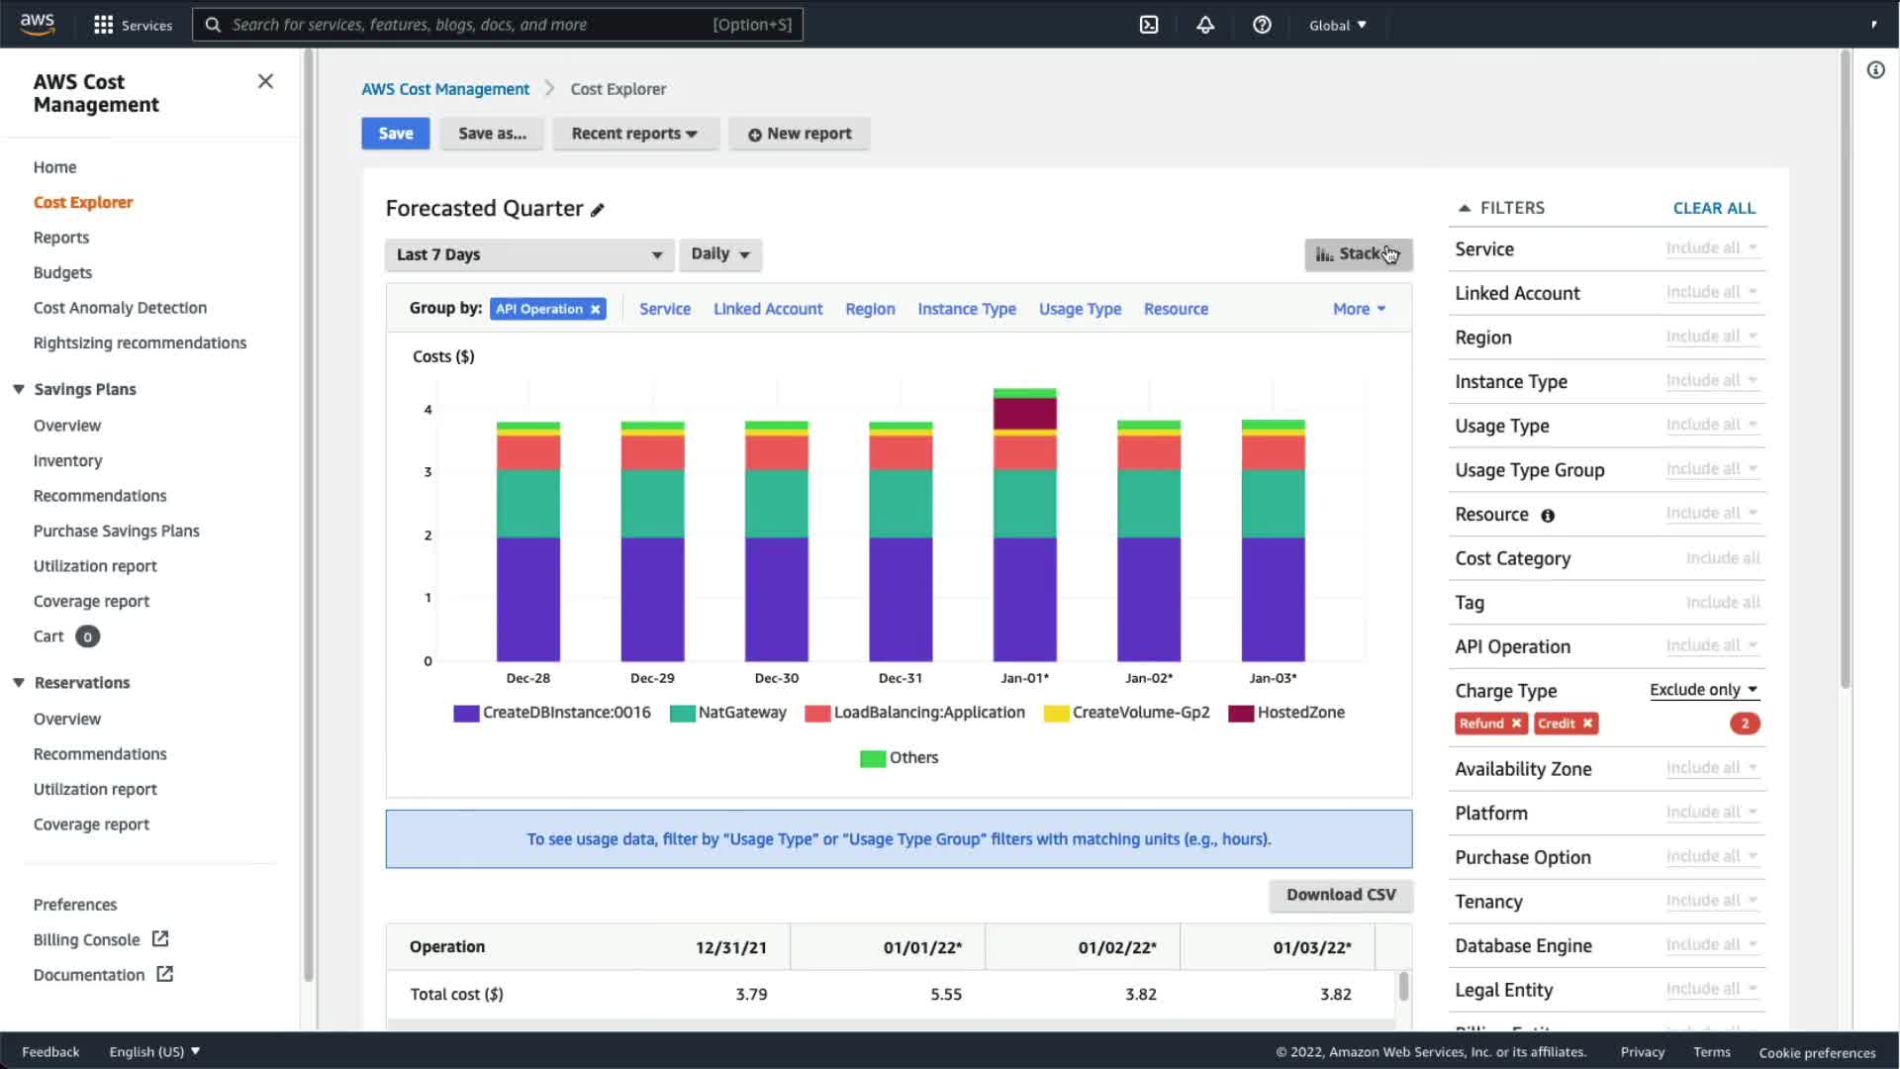The image size is (1900, 1069).
Task: Open the info panel icon at top right
Action: [x=1875, y=70]
